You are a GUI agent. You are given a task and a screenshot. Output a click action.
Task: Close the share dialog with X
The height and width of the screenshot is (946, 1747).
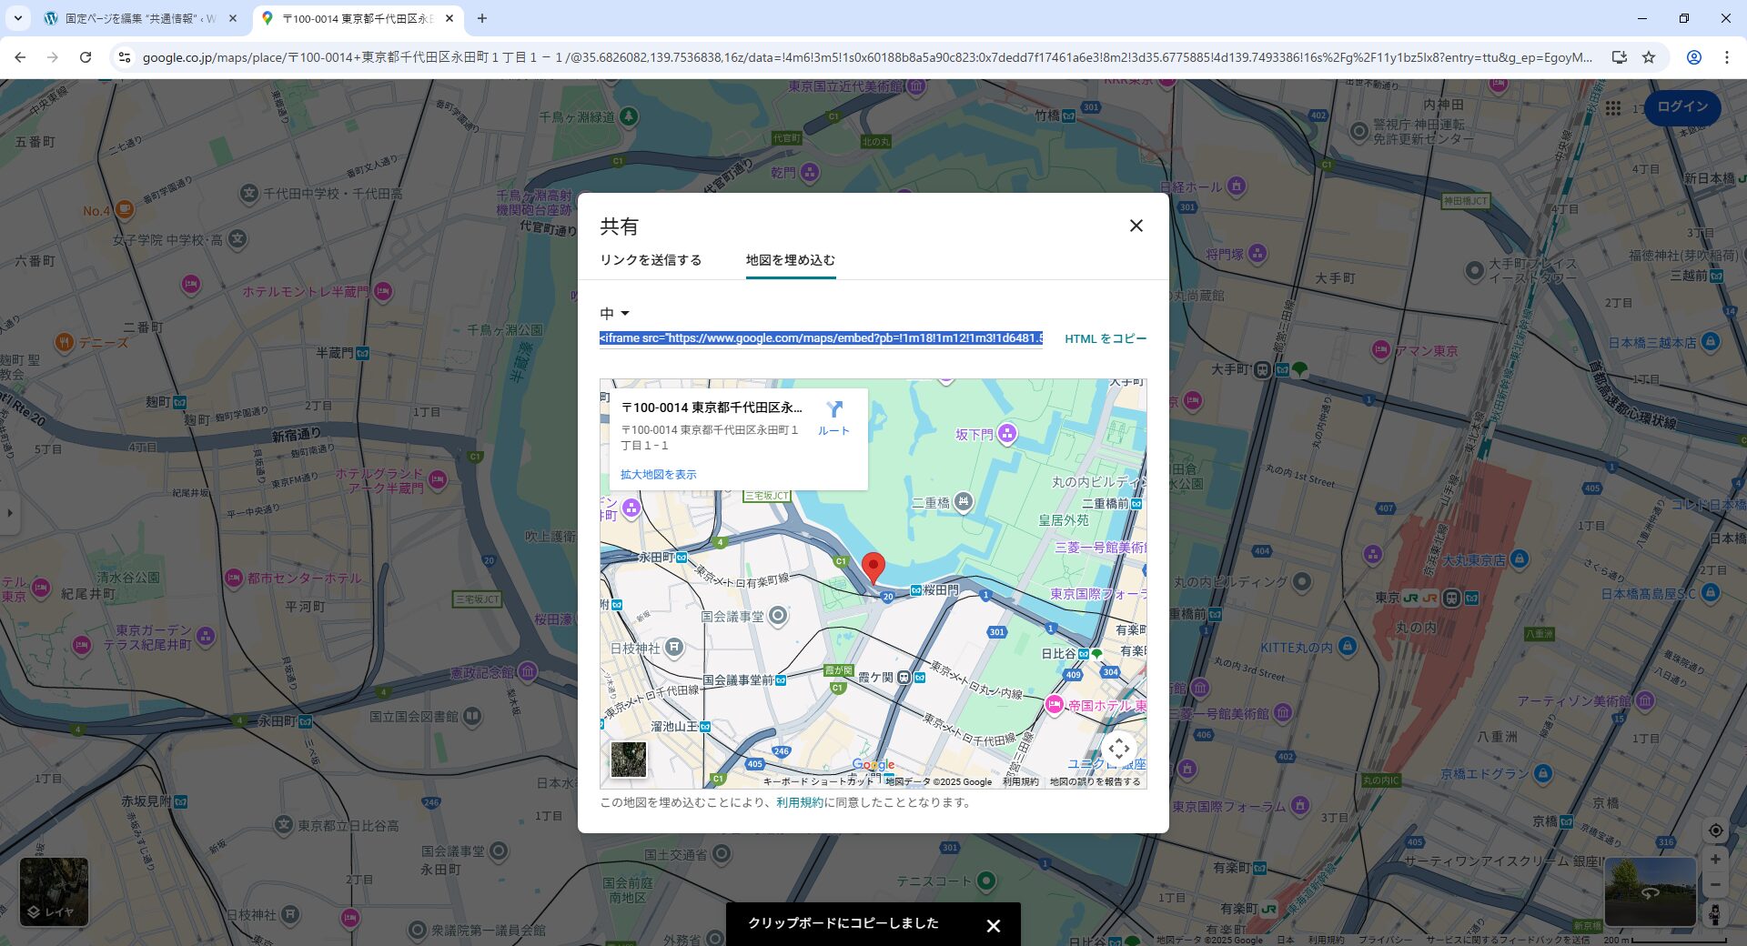pyautogui.click(x=1136, y=226)
